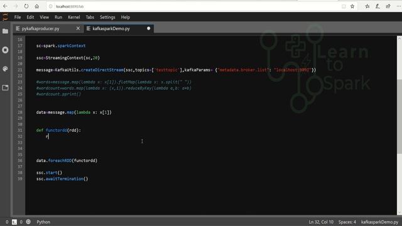Click the StreamingContext(sc,20) text
Screen dimensions: 402x226
point(73,58)
